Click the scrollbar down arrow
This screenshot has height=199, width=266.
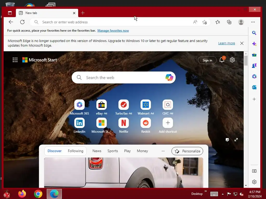pyautogui.click(x=246, y=186)
